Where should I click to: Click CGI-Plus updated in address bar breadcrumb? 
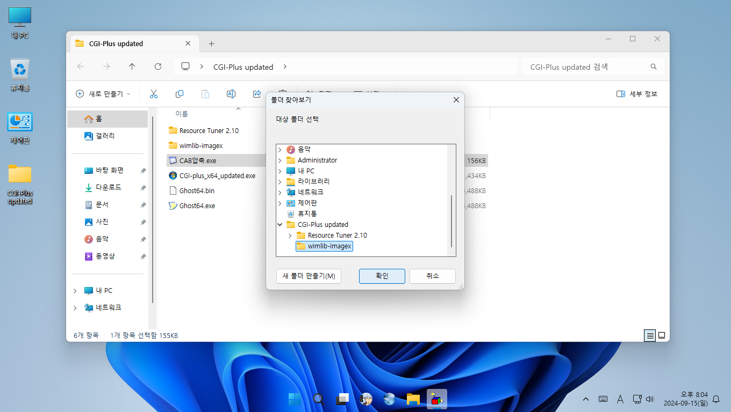pyautogui.click(x=243, y=67)
